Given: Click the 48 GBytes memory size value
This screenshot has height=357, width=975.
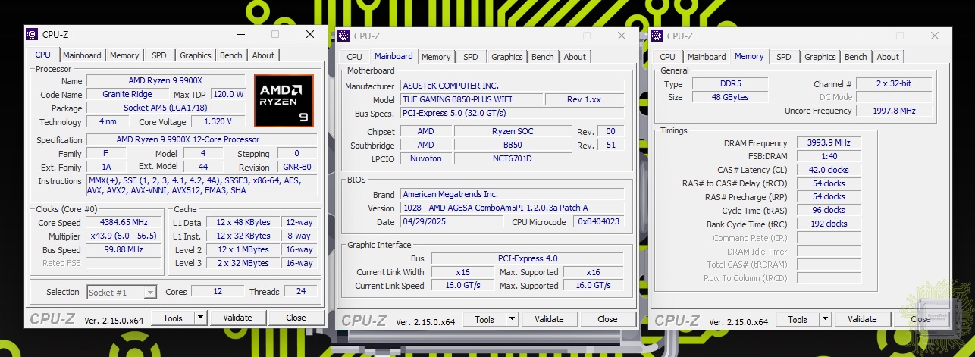Looking at the screenshot, I should pos(729,97).
